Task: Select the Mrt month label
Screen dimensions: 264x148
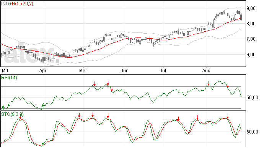Action: (x=5, y=70)
